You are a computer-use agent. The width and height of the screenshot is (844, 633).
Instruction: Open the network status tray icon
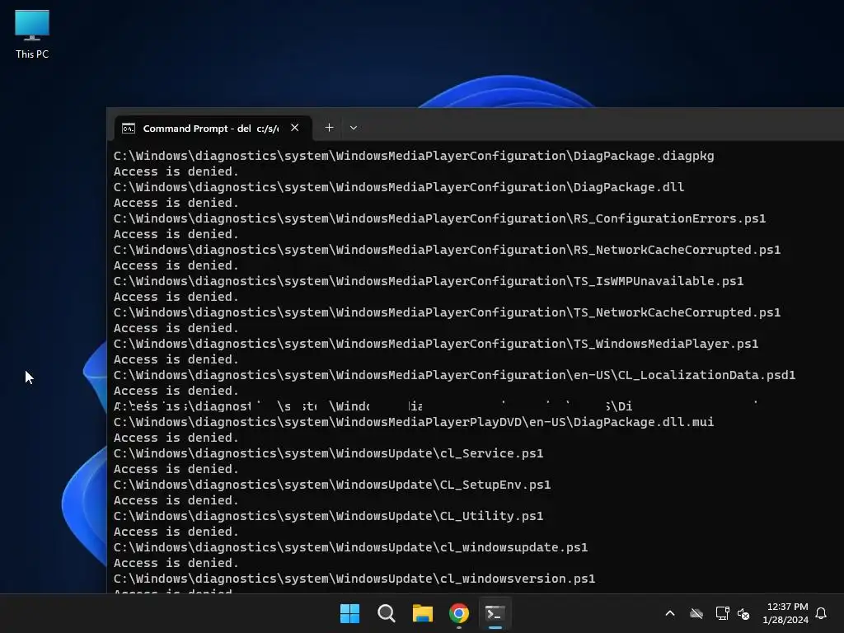point(722,613)
